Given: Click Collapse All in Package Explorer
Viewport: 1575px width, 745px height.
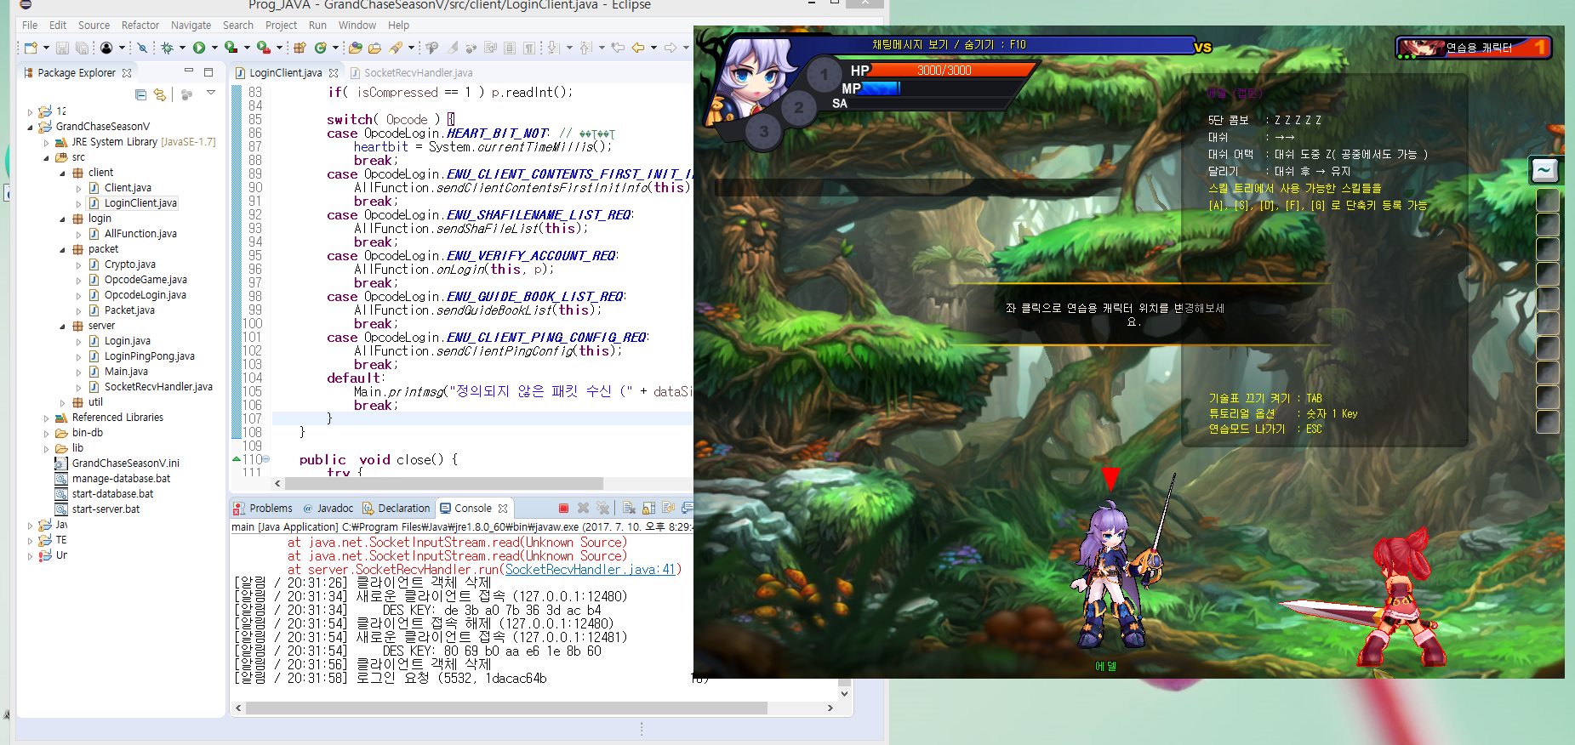Looking at the screenshot, I should (141, 94).
